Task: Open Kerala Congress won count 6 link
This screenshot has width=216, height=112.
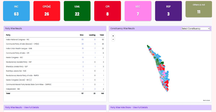Action: pos(83,57)
